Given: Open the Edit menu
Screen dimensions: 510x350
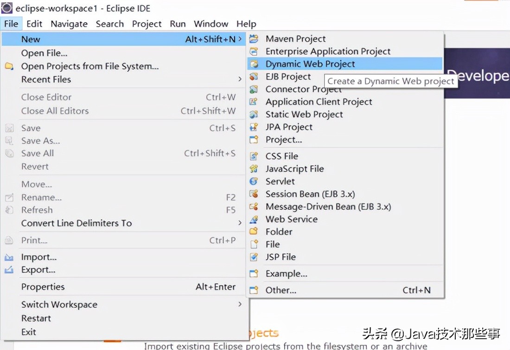Looking at the screenshot, I should pyautogui.click(x=34, y=24).
